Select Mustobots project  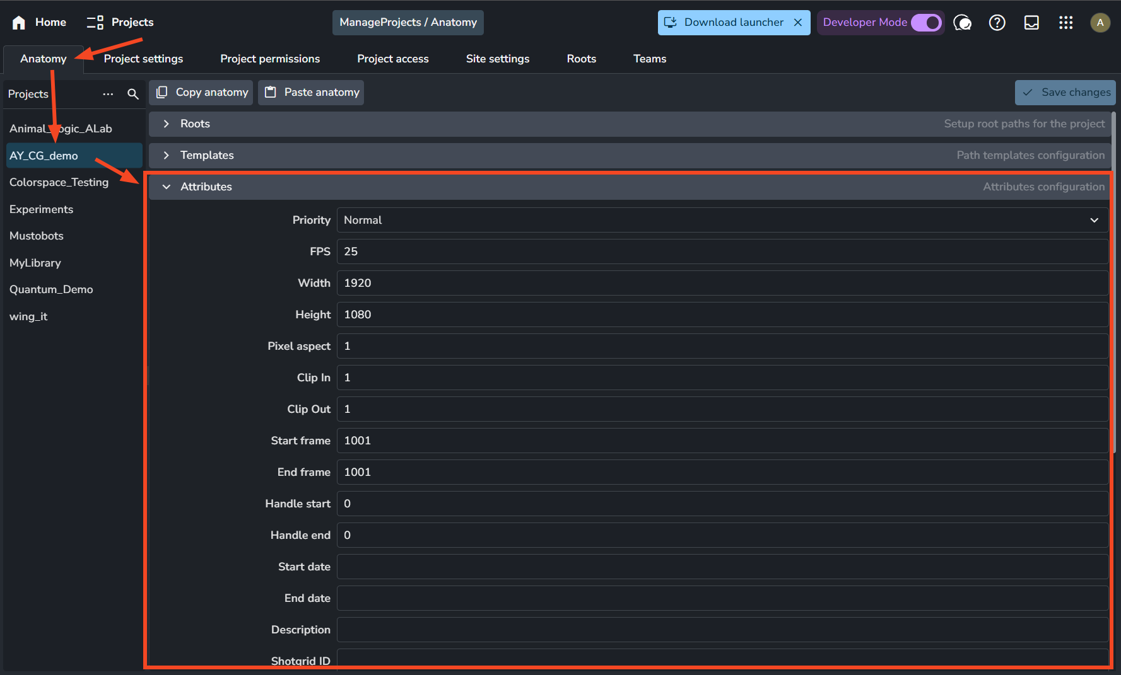pyautogui.click(x=74, y=236)
